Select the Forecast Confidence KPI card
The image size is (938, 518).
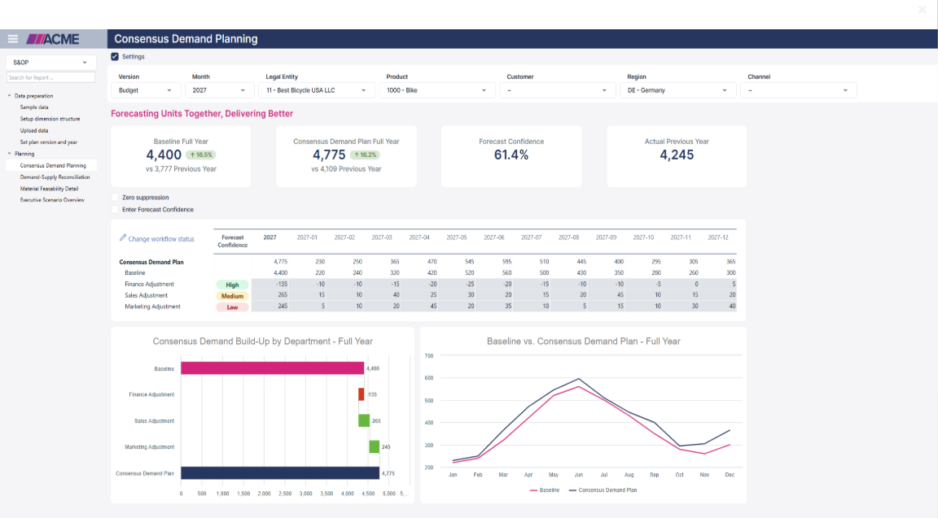[511, 156]
